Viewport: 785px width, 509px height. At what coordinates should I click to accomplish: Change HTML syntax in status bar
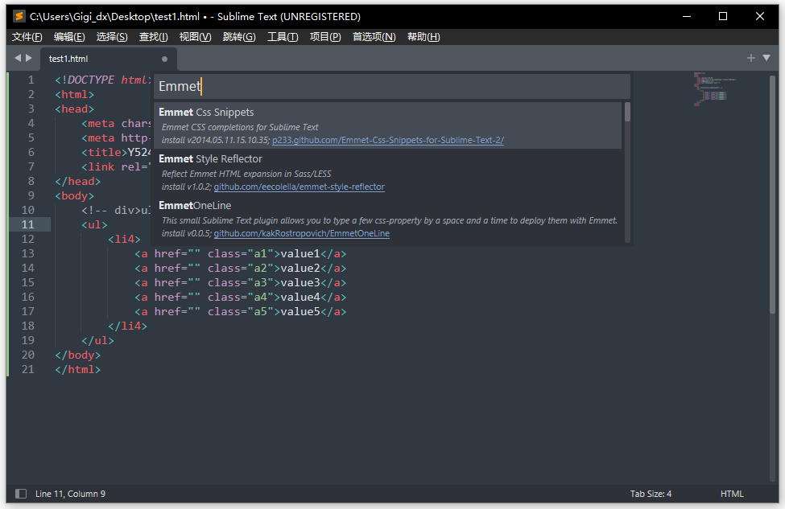tap(732, 494)
